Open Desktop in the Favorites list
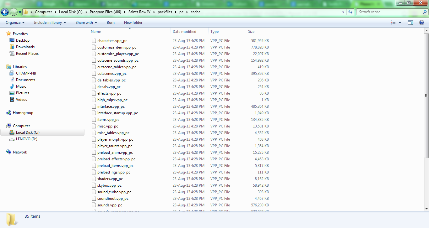The height and width of the screenshot is (228, 429). pyautogui.click(x=23, y=40)
